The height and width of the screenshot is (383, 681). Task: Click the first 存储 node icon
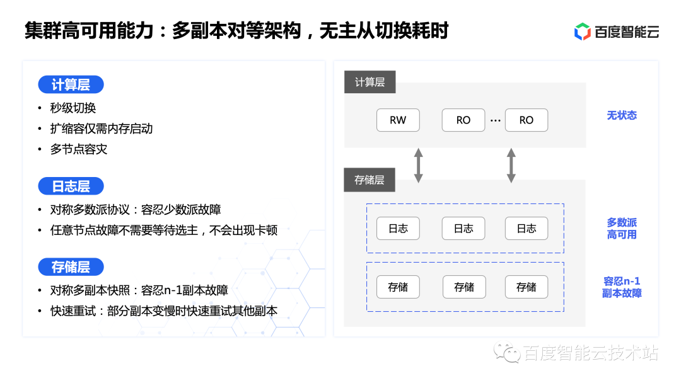[x=398, y=287]
